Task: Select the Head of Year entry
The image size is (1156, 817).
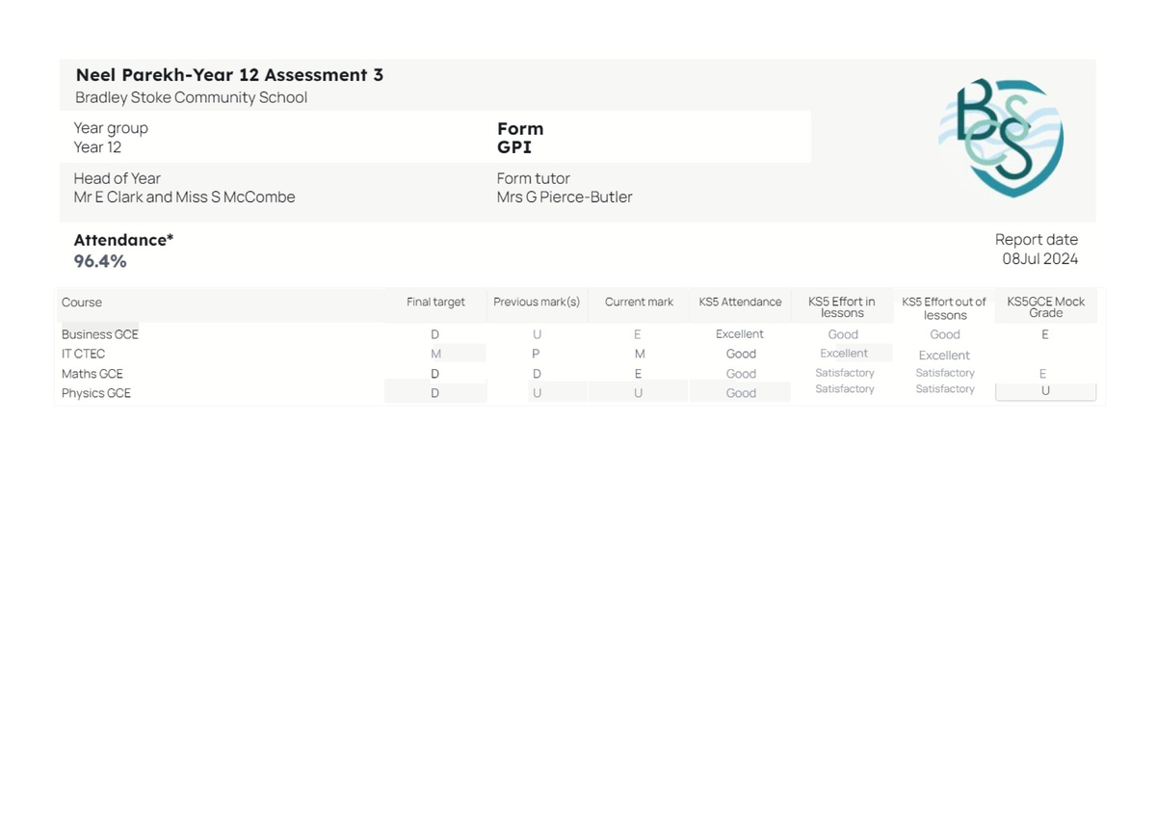Action: (x=184, y=188)
